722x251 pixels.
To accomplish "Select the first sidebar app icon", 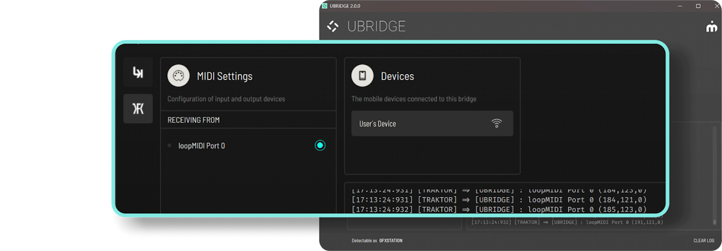I will pyautogui.click(x=138, y=72).
